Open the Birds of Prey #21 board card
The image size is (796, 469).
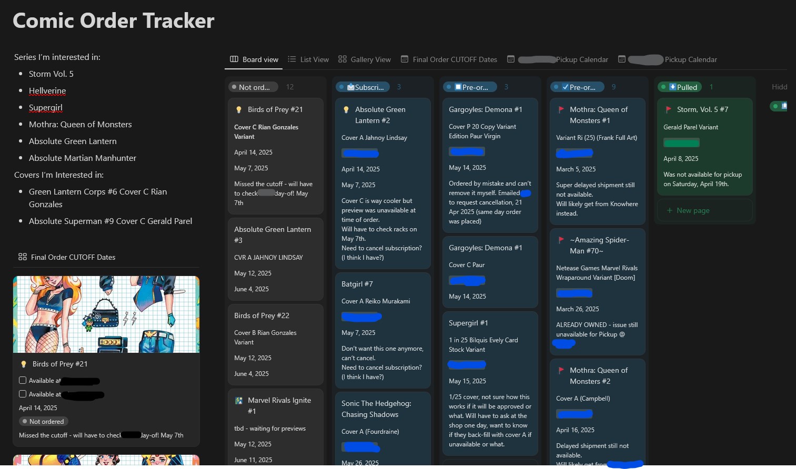click(x=275, y=157)
